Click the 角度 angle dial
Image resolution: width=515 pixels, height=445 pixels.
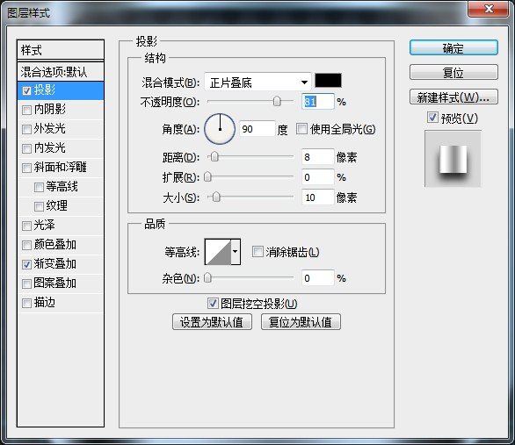click(220, 129)
